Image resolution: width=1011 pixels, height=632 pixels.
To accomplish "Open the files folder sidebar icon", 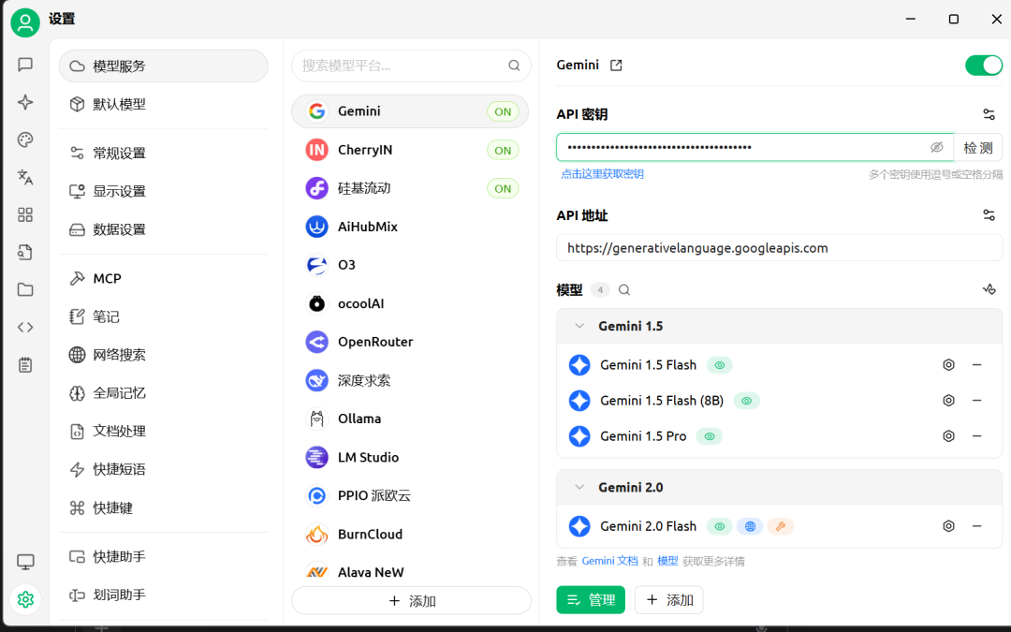I will click(25, 289).
